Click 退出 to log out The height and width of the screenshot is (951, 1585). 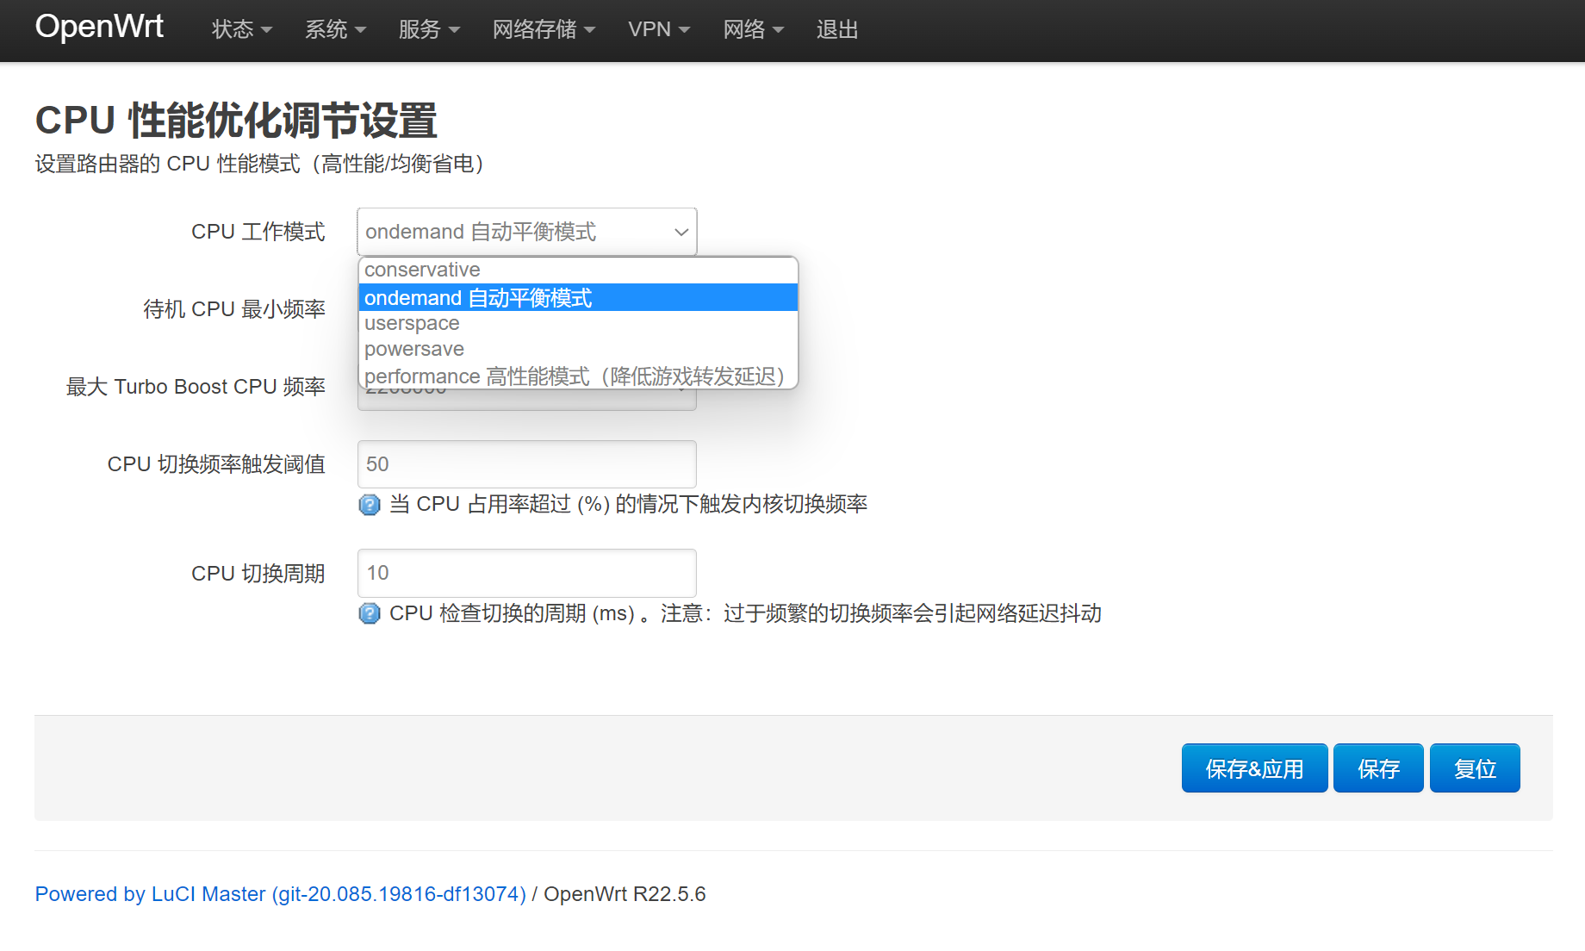(837, 30)
